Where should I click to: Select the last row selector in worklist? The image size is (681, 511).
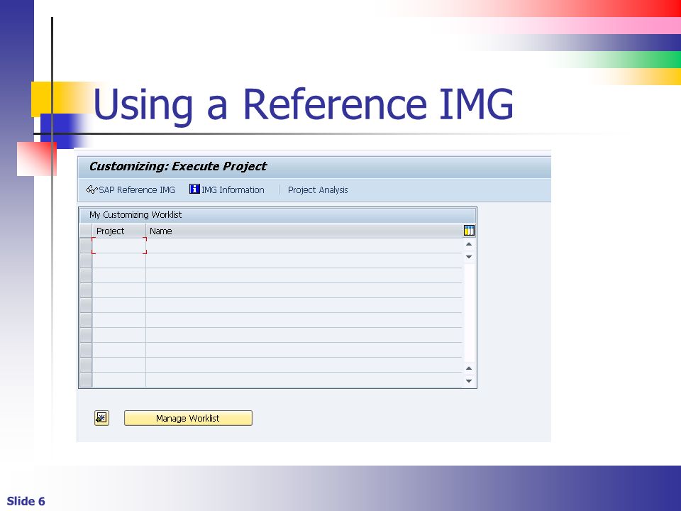[x=86, y=380]
